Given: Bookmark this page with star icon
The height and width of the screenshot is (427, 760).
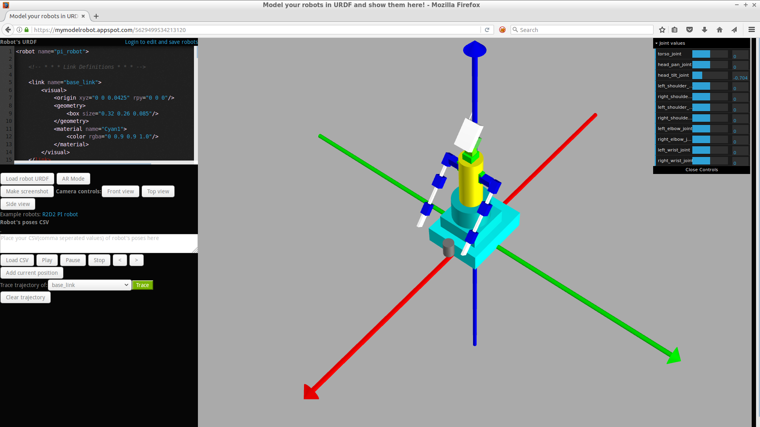Looking at the screenshot, I should (662, 30).
